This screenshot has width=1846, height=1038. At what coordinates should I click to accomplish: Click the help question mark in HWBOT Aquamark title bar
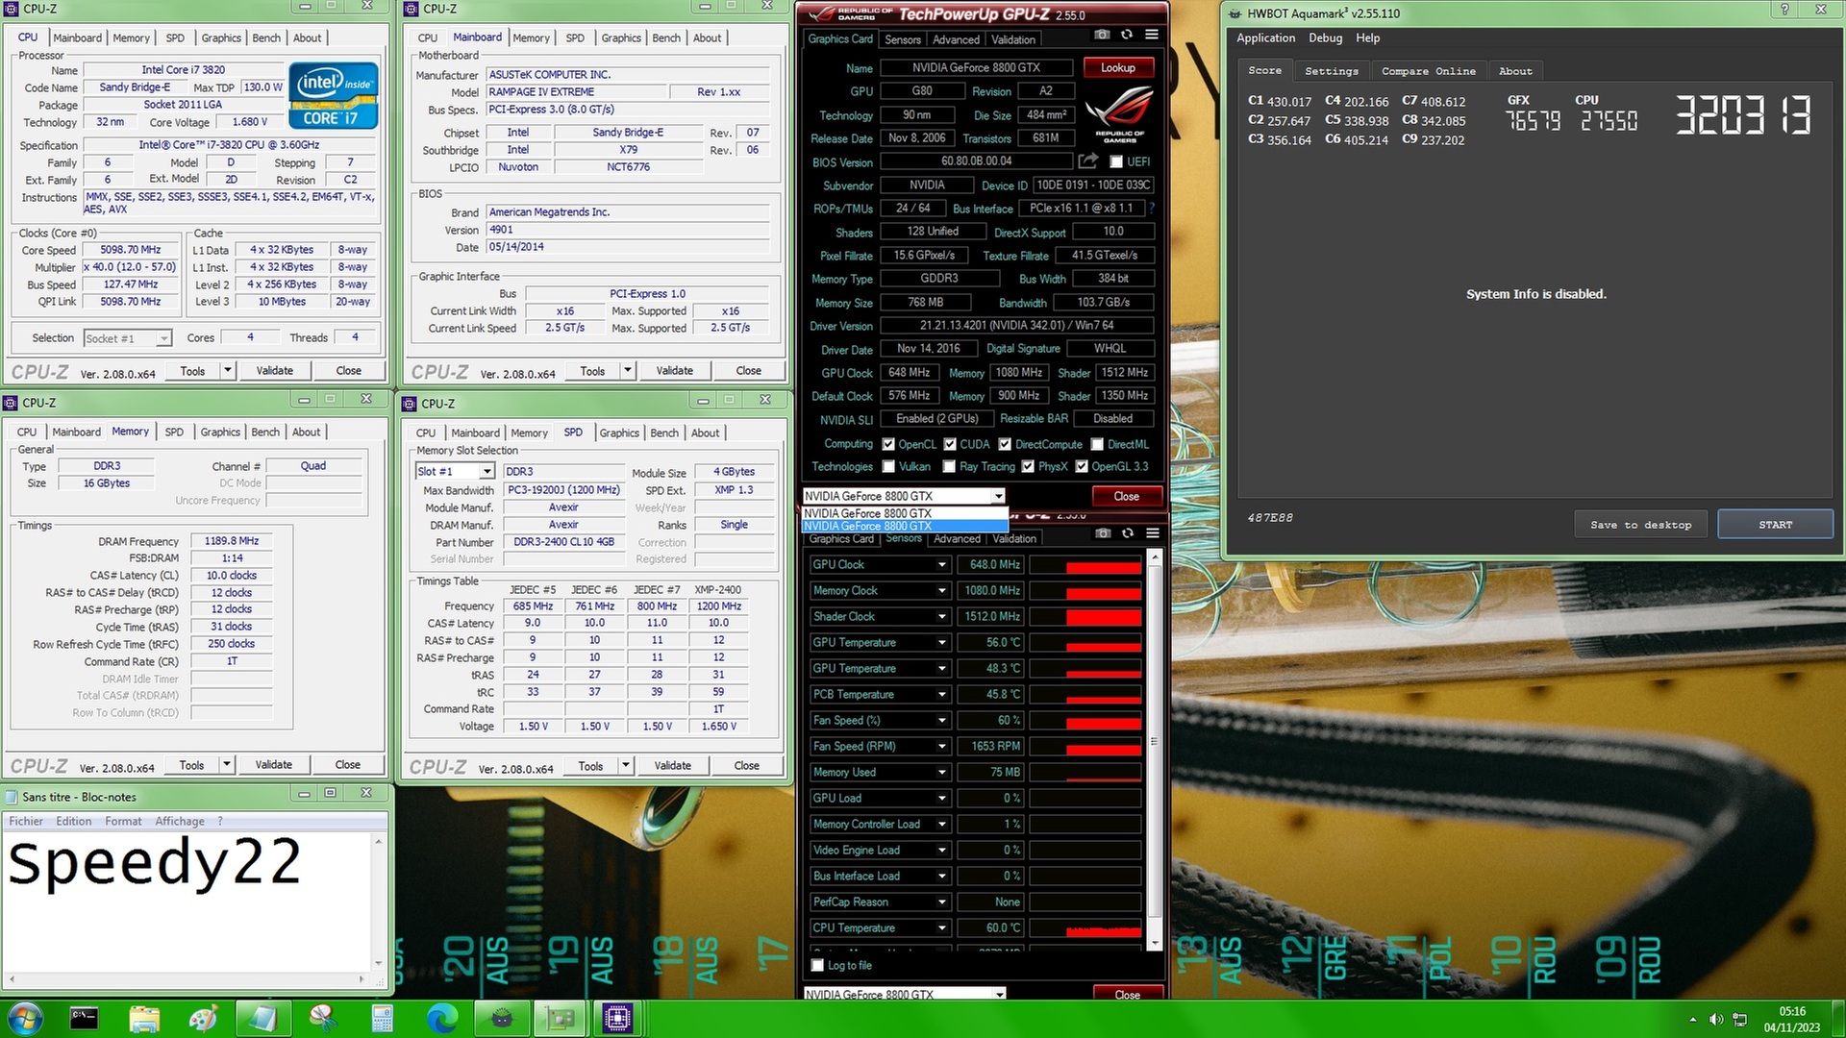tap(1785, 10)
